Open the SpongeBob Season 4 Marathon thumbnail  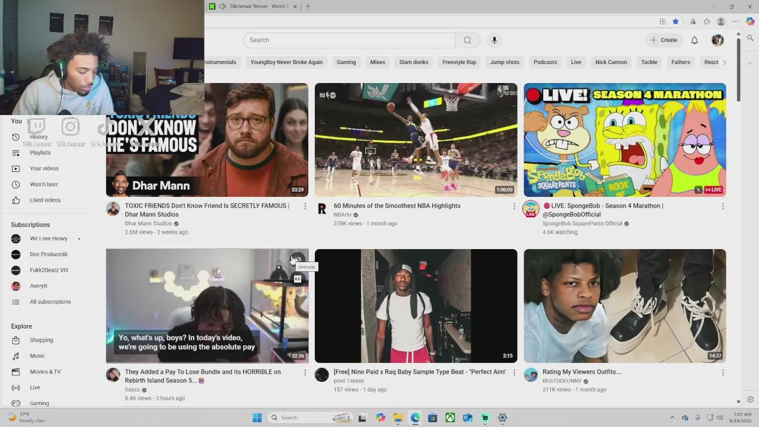[x=624, y=140]
